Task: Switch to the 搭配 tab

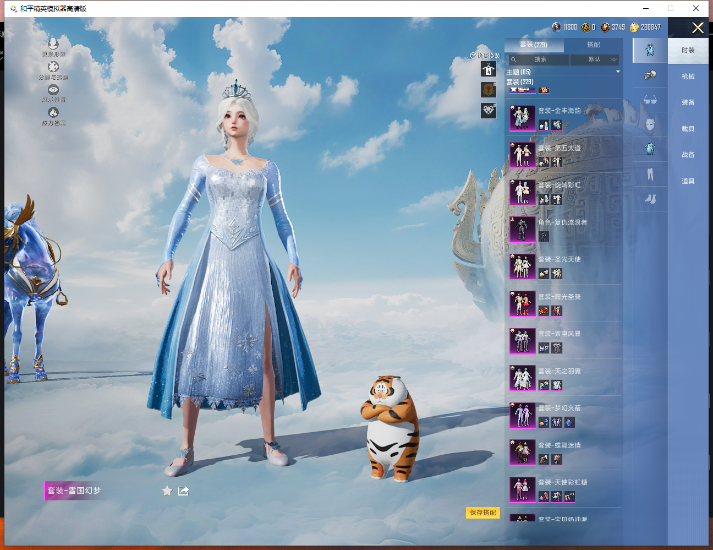Action: point(594,45)
